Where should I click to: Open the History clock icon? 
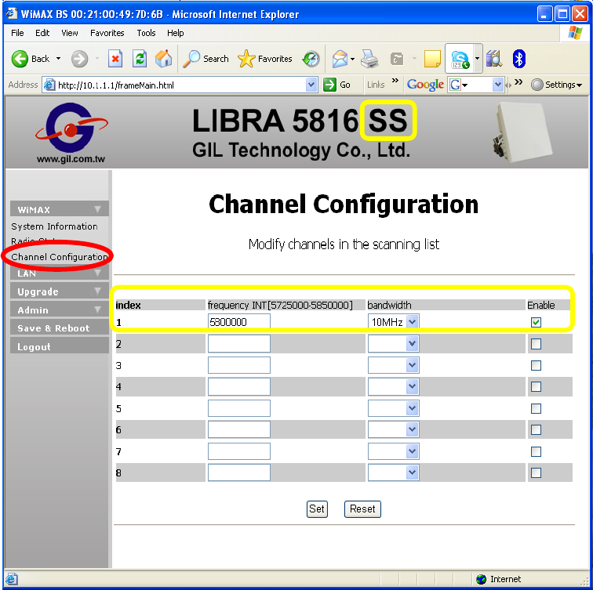(311, 59)
